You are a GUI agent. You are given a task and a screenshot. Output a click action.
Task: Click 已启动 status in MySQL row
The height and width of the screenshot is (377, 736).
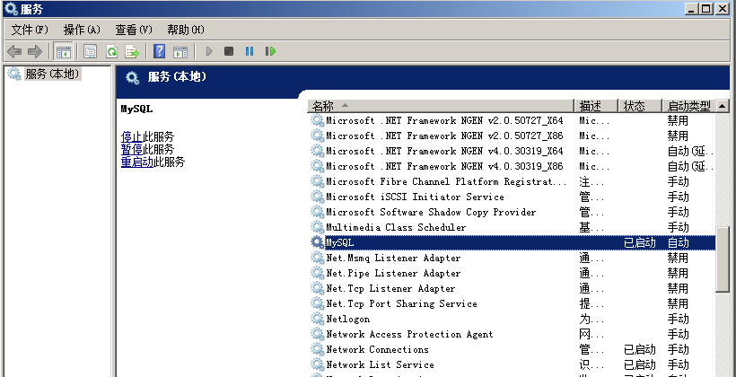pyautogui.click(x=639, y=242)
